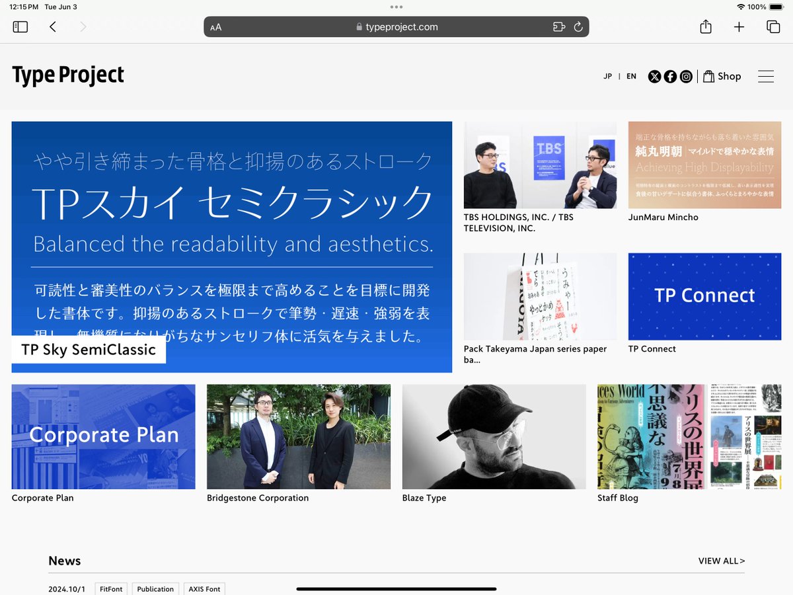Open the Pack Takeyama paper bag photo
793x595 pixels.
coord(540,296)
